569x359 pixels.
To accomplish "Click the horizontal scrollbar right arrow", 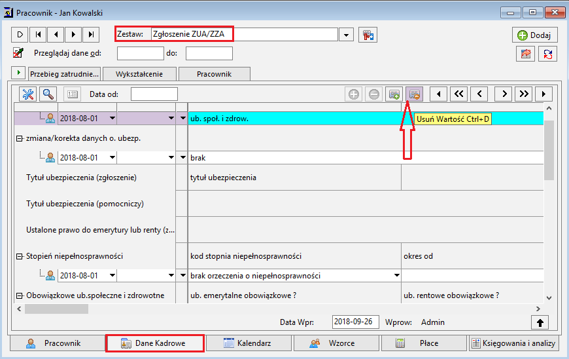I will [538, 309].
